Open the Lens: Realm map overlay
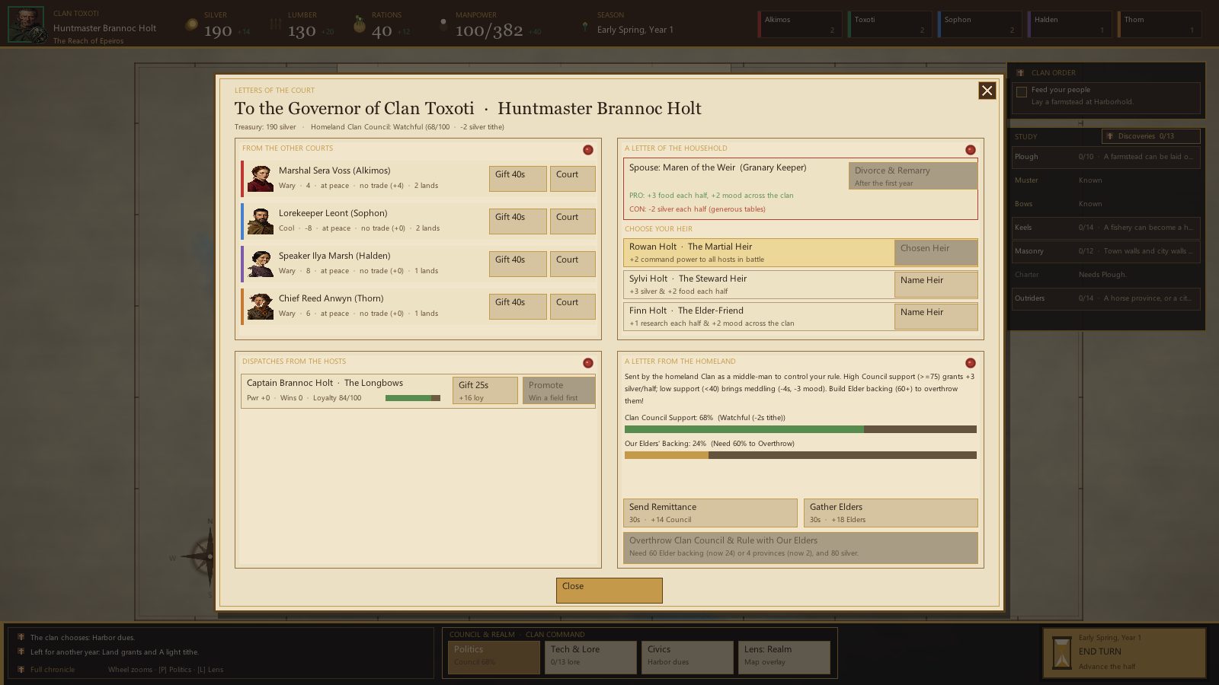The image size is (1219, 685). 784,658
